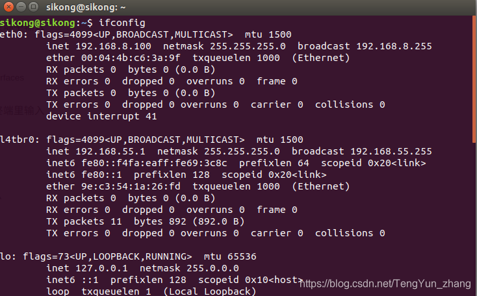Viewport: 477px width, 296px height.
Task: Click MAC address 9e:c3:54:1a:26:fd
Action: coord(131,186)
